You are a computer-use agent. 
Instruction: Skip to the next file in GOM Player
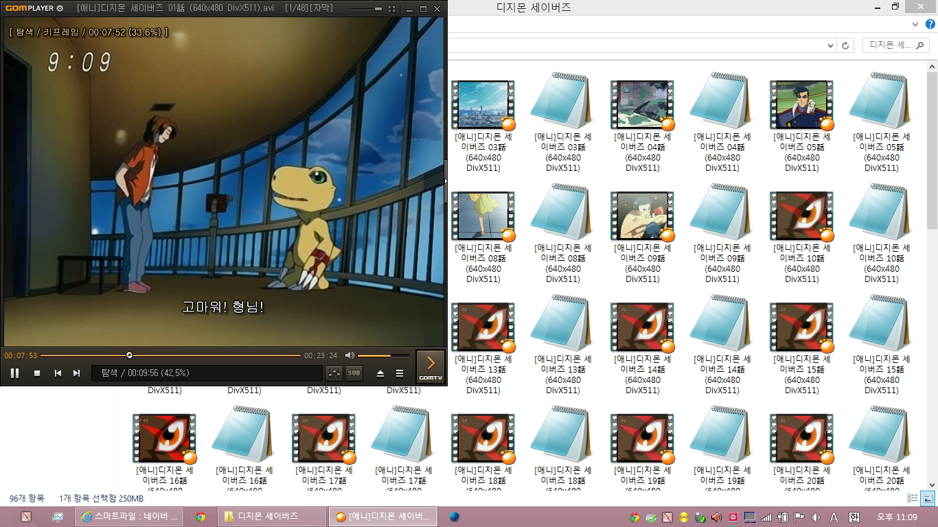(x=77, y=373)
